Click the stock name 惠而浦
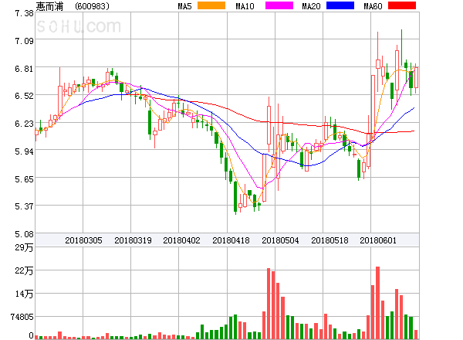The image size is (463, 340). coord(49,6)
